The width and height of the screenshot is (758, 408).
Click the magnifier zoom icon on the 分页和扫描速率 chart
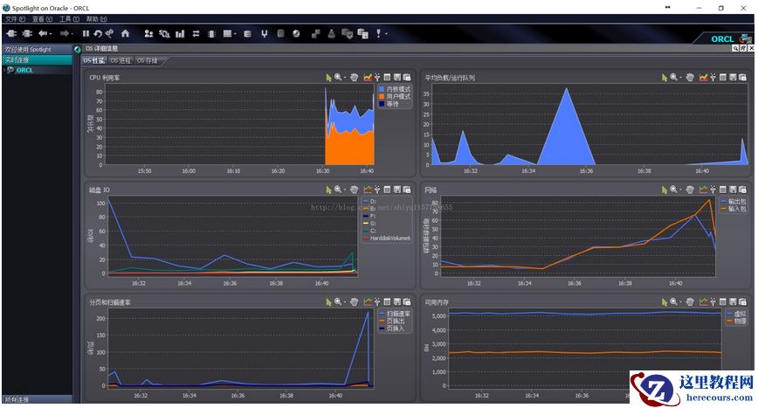click(337, 301)
